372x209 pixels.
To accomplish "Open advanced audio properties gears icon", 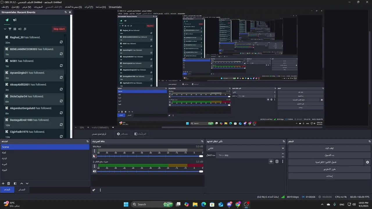I will tap(94, 190).
